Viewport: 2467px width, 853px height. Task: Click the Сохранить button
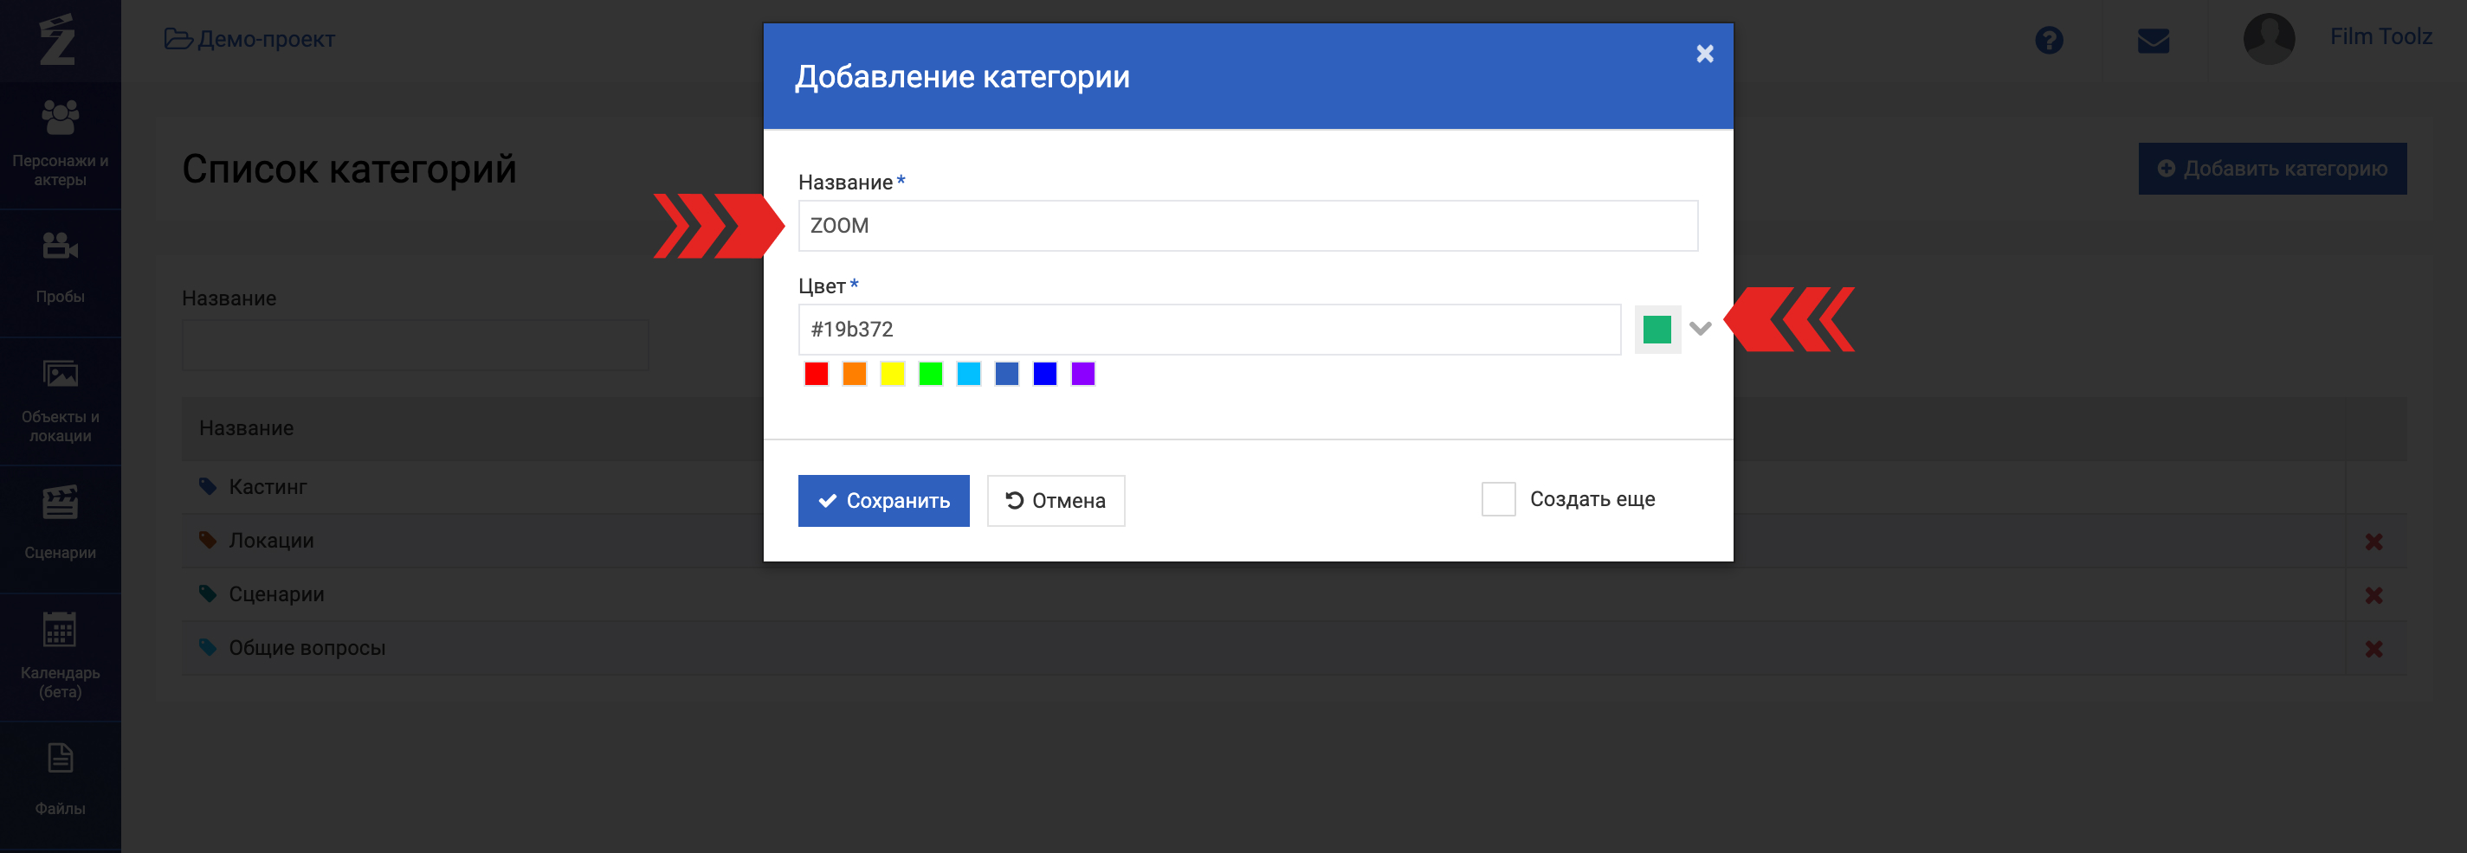[x=884, y=501]
